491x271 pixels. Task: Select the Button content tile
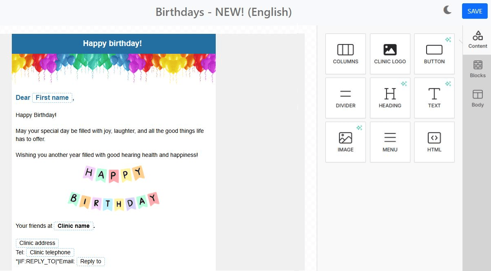[x=434, y=54]
